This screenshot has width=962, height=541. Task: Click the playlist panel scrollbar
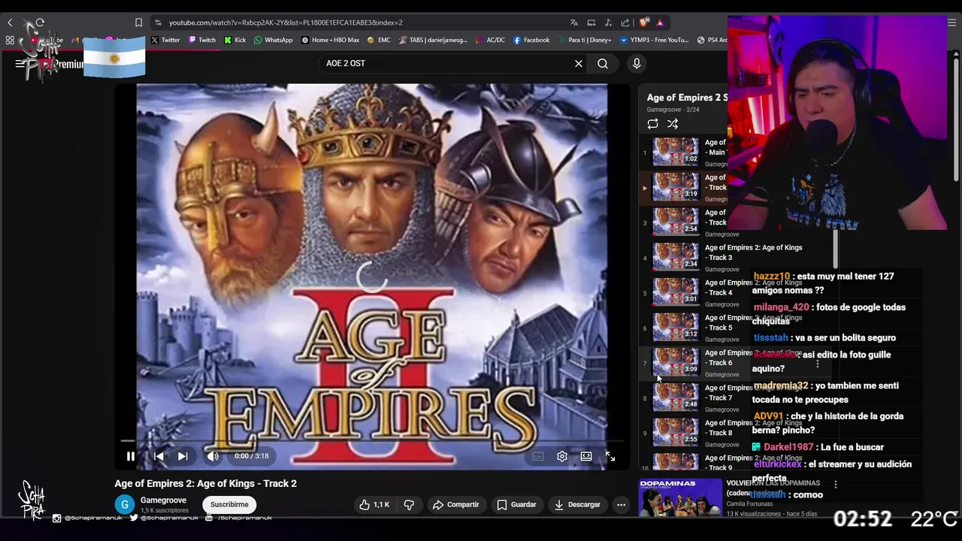tap(835, 248)
